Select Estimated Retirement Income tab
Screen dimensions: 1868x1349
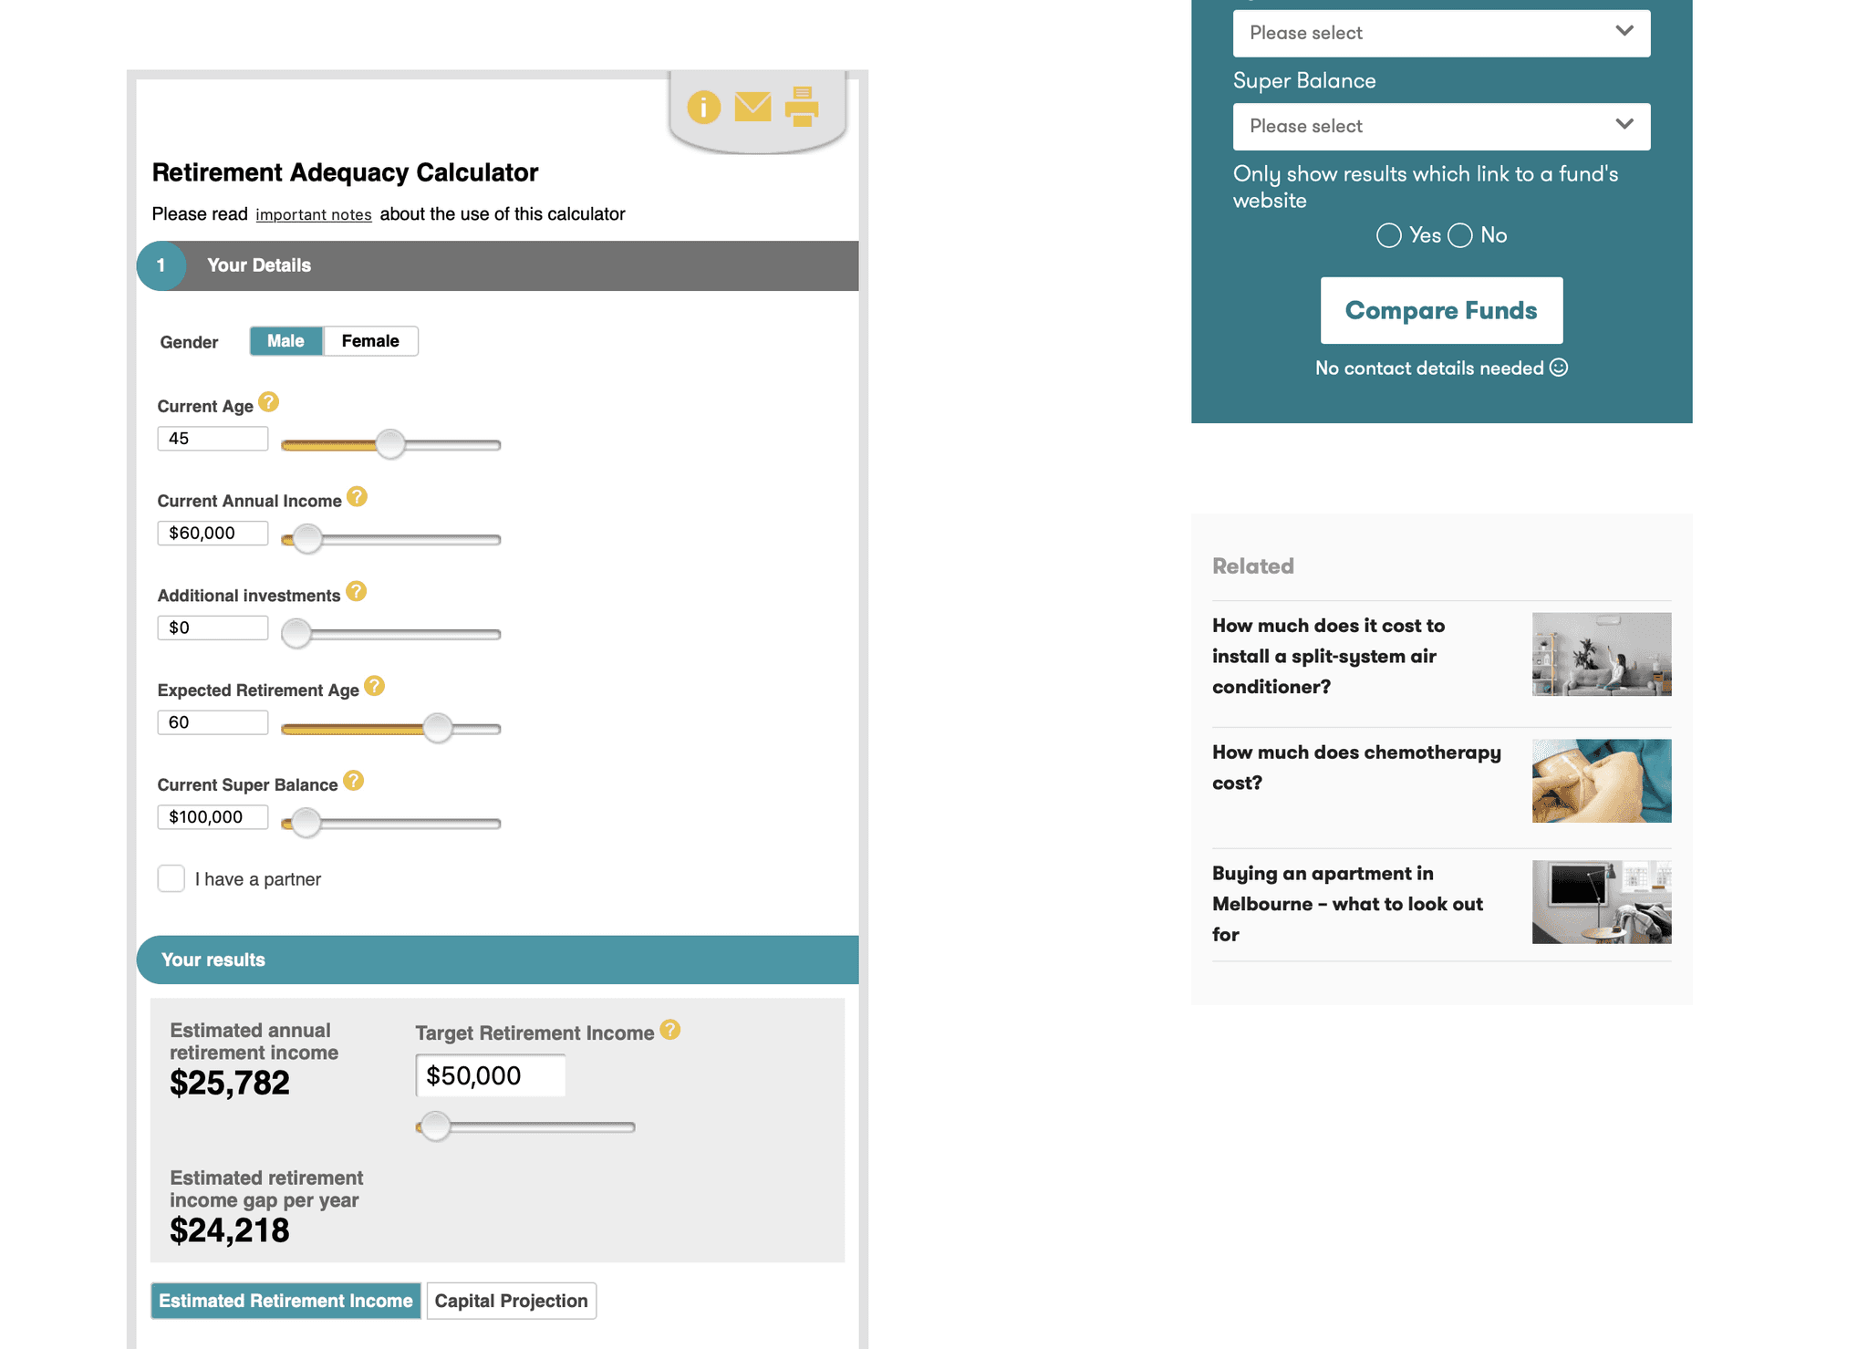point(285,1301)
